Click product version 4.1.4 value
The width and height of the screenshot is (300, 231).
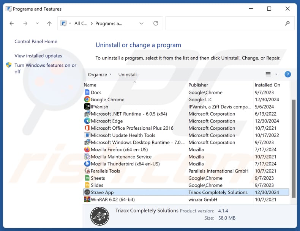coord(223,211)
